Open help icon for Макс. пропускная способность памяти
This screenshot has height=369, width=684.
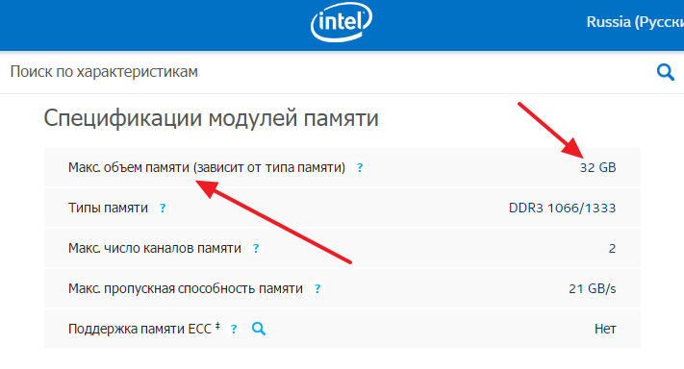[317, 288]
